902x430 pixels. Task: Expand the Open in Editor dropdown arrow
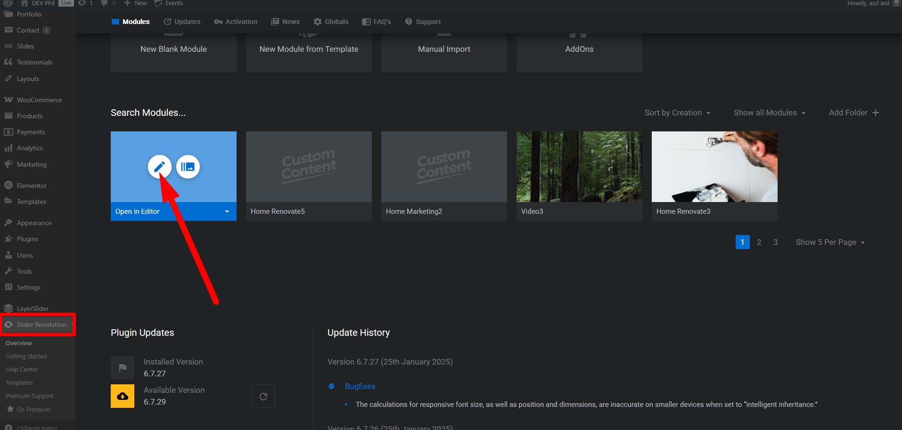point(227,211)
